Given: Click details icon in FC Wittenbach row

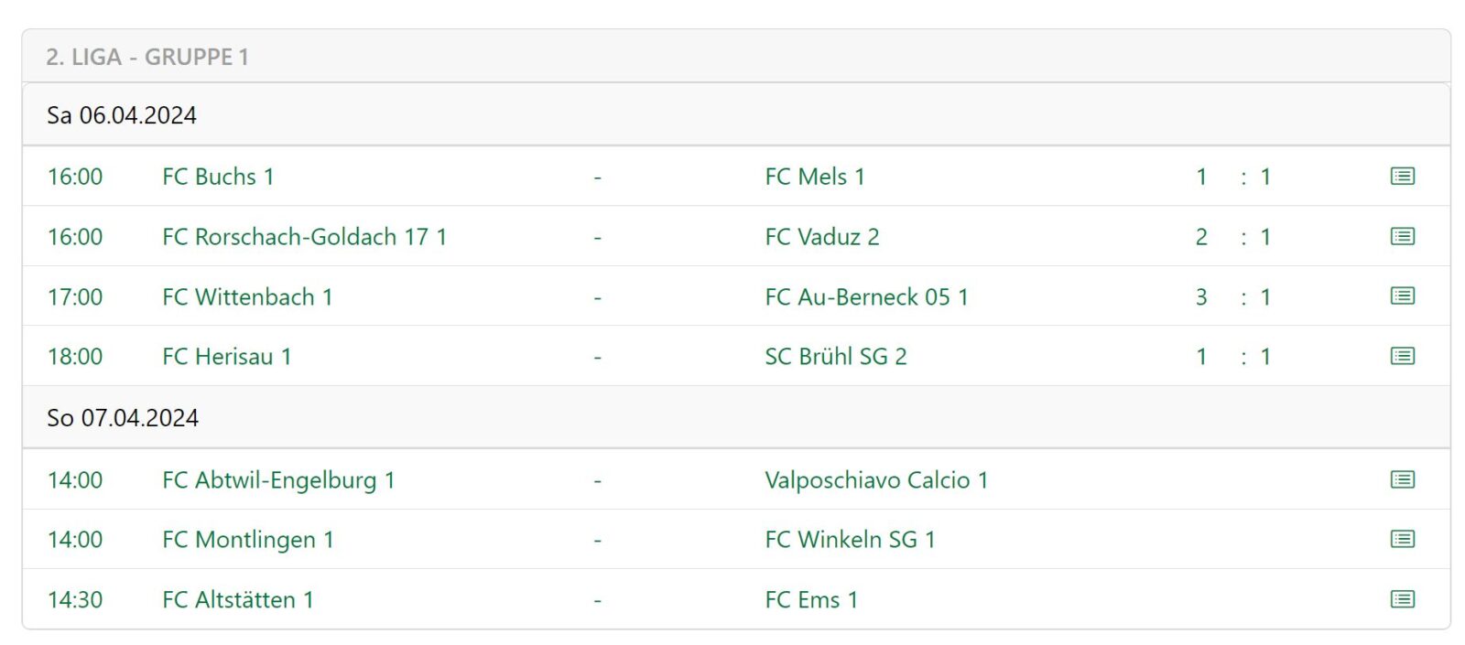Looking at the screenshot, I should pos(1402,296).
